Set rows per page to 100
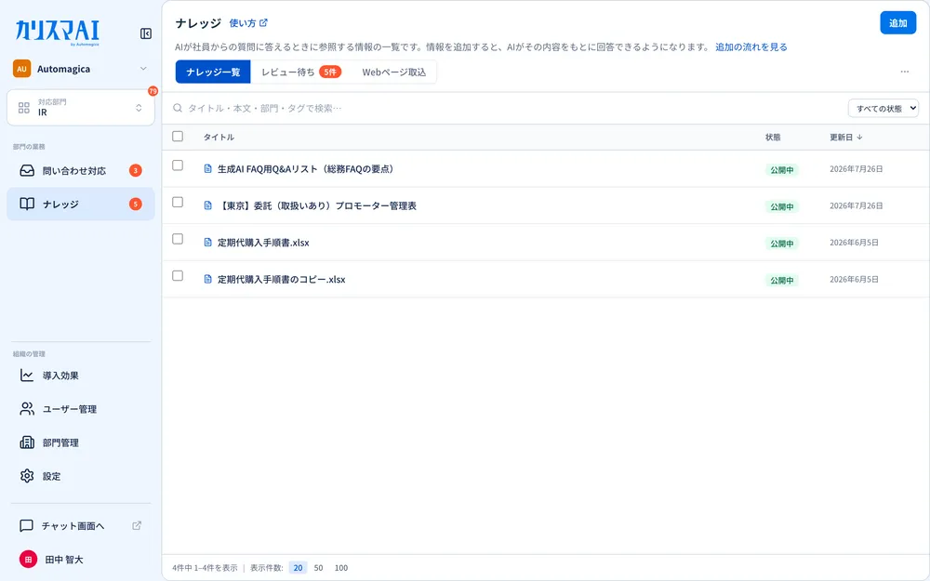 341,567
